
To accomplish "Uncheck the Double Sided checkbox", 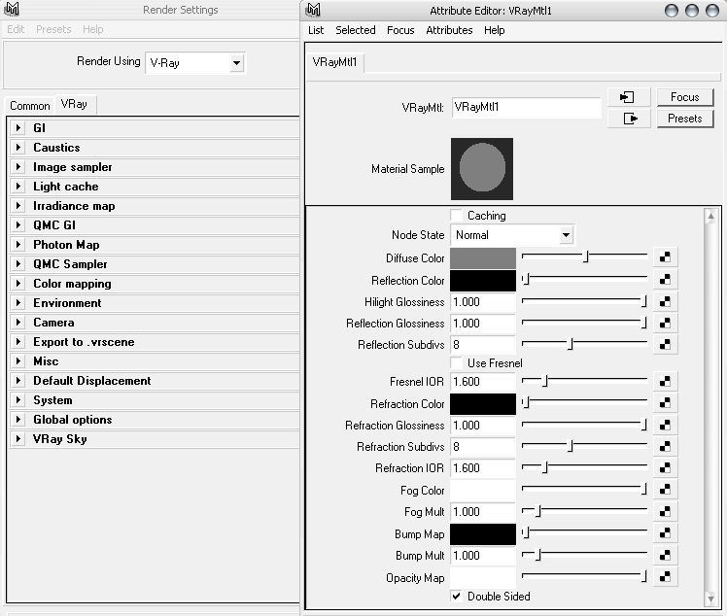I will click(x=457, y=596).
